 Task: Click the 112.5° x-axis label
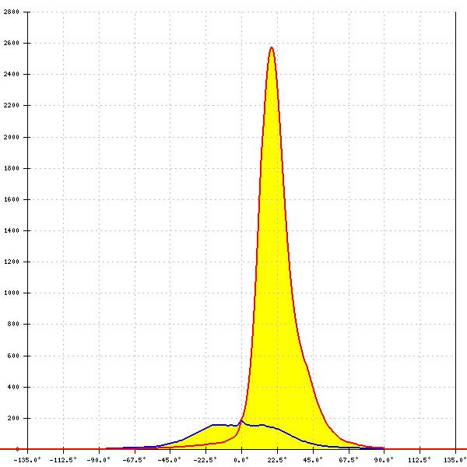tap(420, 460)
